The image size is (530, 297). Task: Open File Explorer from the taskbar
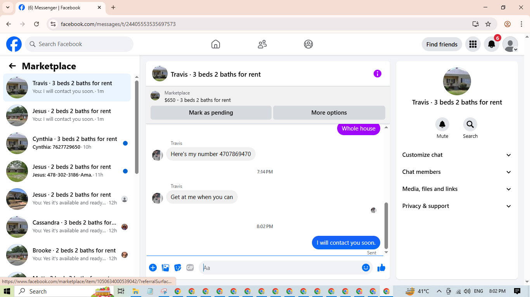click(135, 291)
